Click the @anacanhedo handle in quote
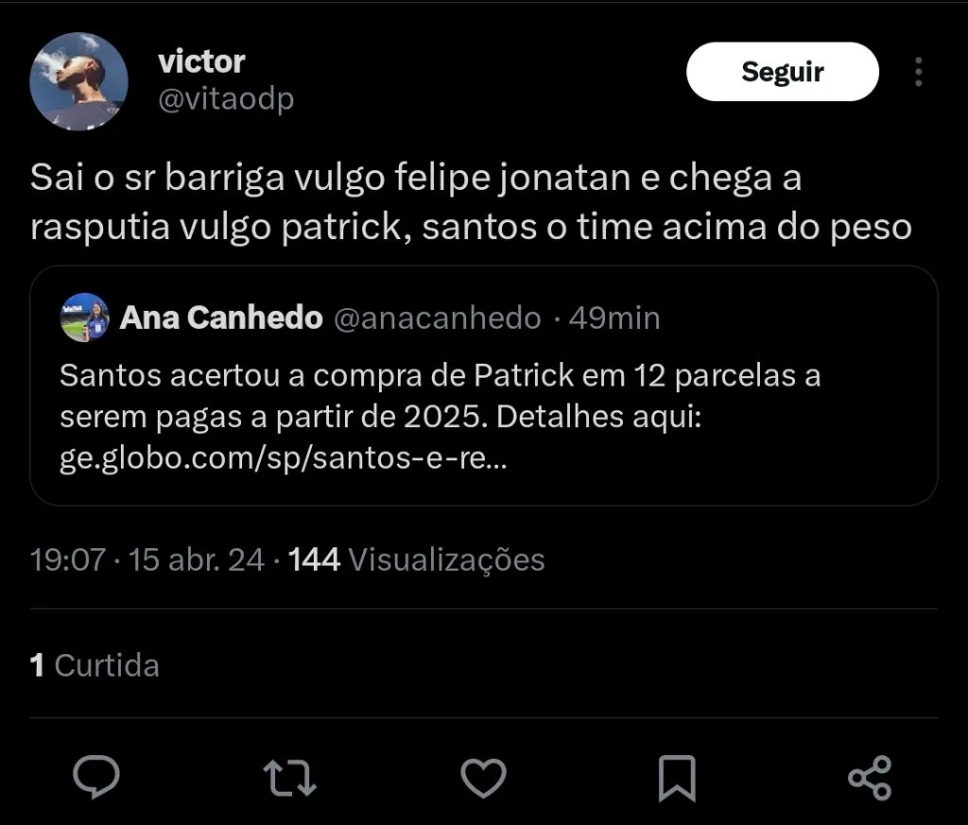The image size is (968, 825). 438,318
